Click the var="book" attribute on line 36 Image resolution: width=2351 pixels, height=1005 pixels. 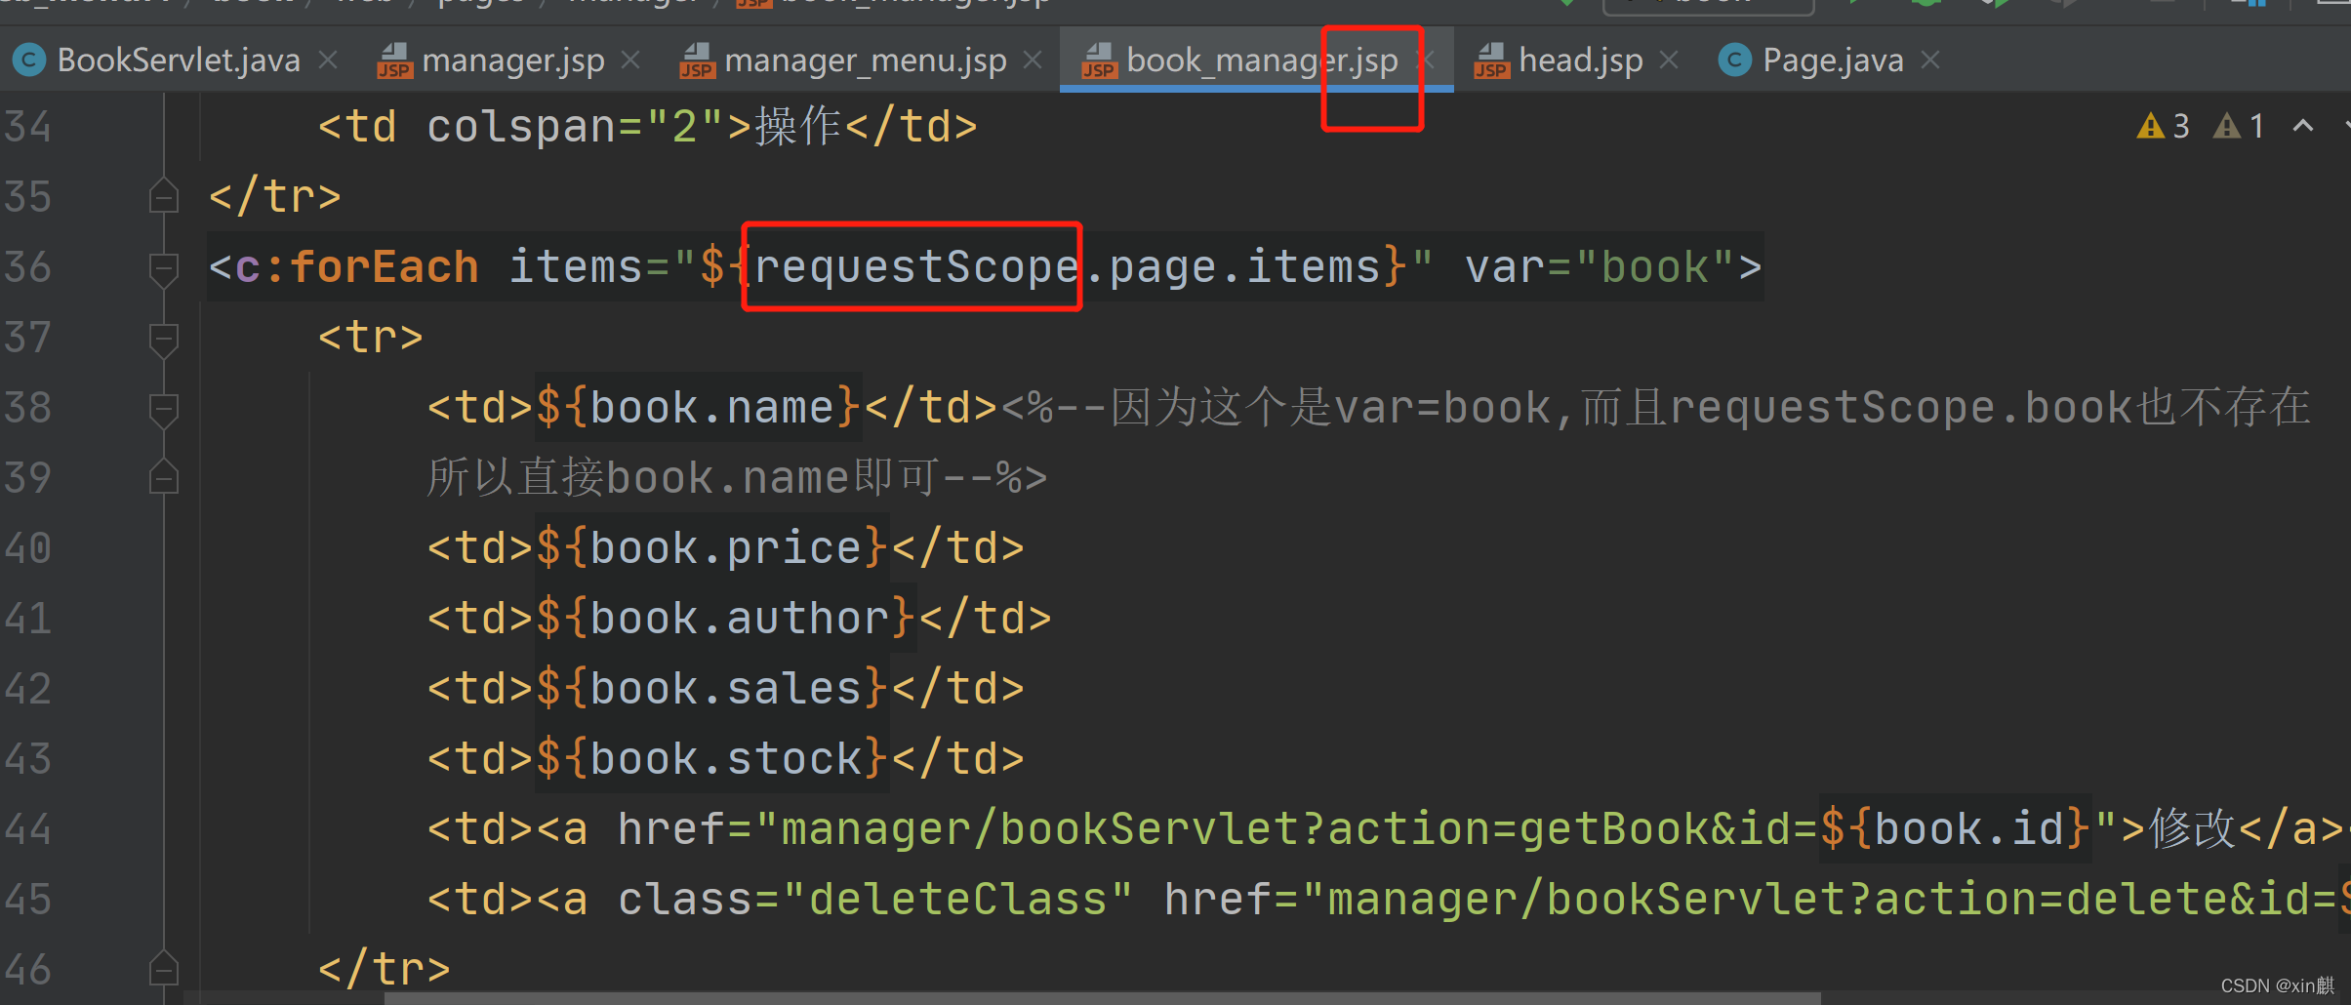1599,267
